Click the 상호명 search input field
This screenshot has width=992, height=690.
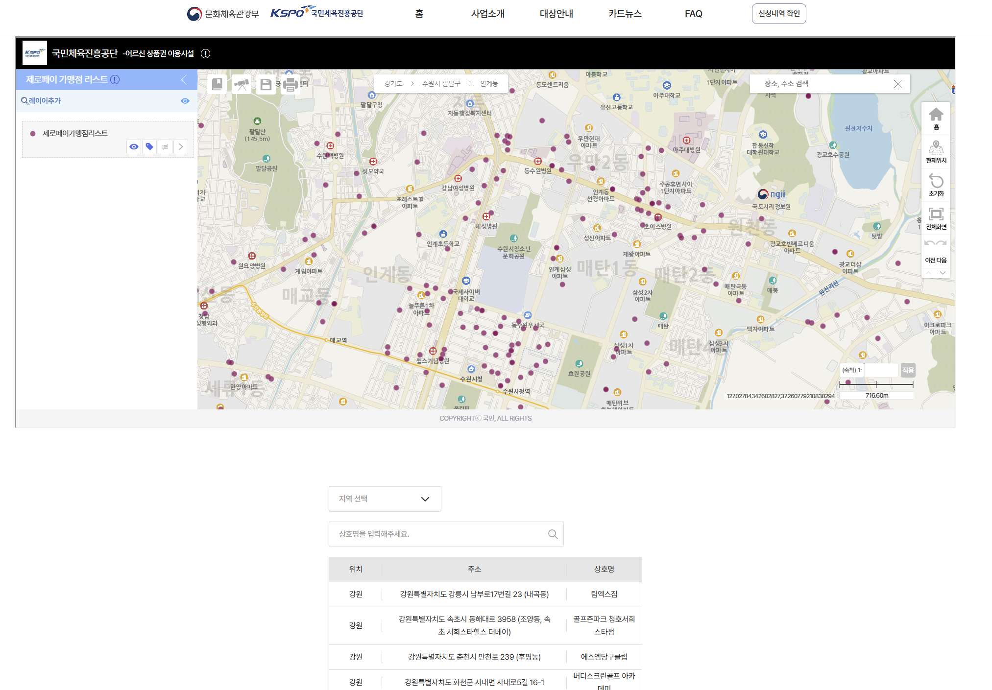click(441, 534)
